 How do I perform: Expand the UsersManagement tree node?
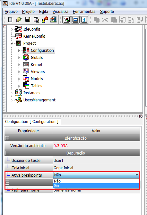click(12, 100)
